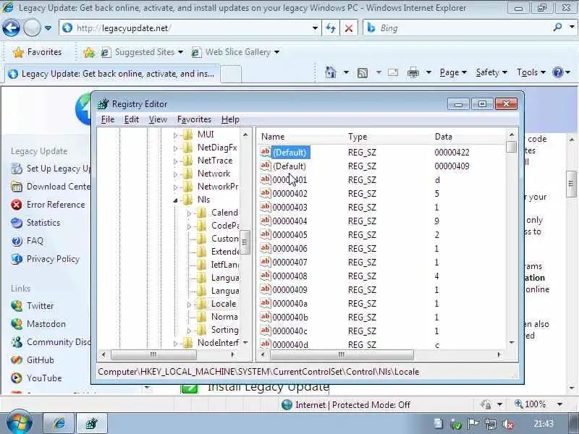Expand the Sorting subkey
This screenshot has width=579, height=434.
(189, 331)
